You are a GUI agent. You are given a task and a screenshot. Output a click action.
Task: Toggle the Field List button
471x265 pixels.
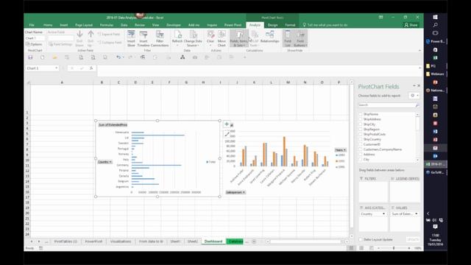coord(288,38)
